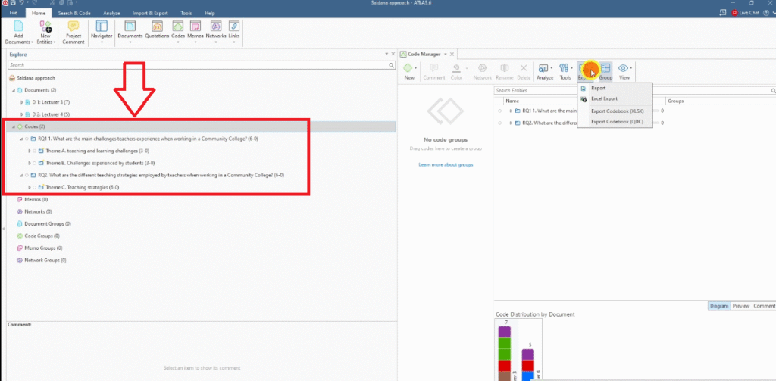Click the Add Documents icon
The width and height of the screenshot is (776, 381).
[x=19, y=27]
